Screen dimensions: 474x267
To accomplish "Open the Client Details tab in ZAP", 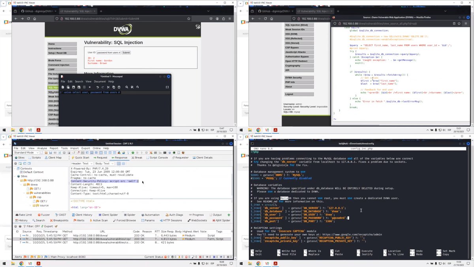I will tap(203, 157).
